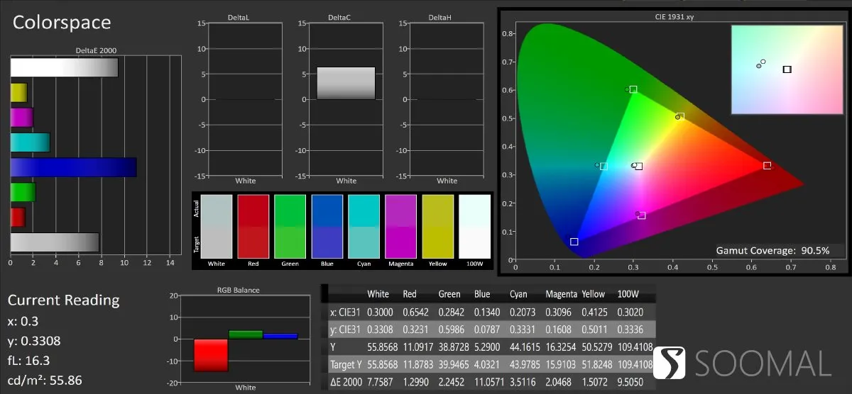Click the Colorspace title
This screenshot has width=852, height=394.
(x=62, y=23)
